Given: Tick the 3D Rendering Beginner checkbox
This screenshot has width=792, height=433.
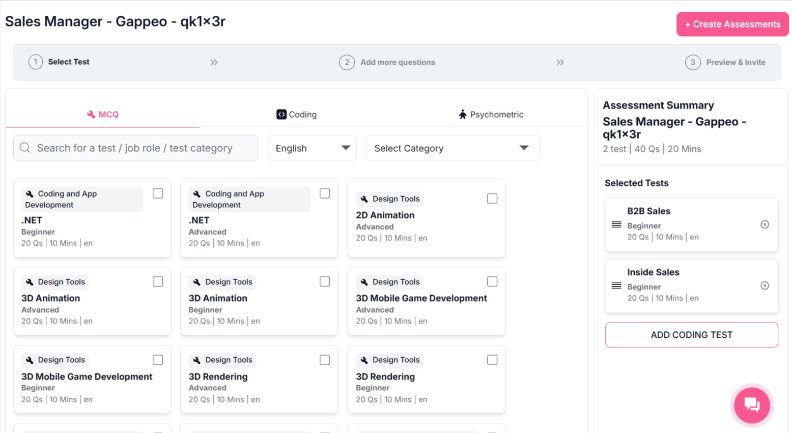Looking at the screenshot, I should click(492, 360).
